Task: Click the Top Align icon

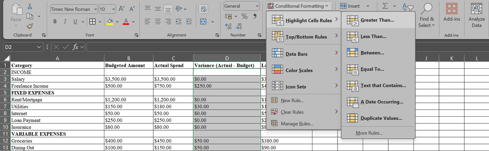Action: pos(147,8)
